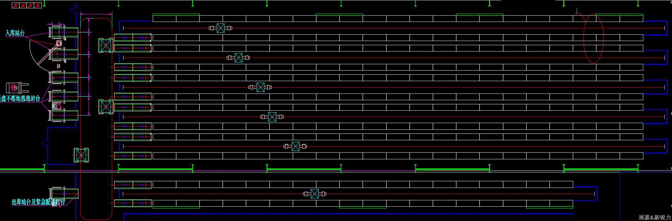Click the 展嘉&新锐力 watermark text

tap(654, 218)
